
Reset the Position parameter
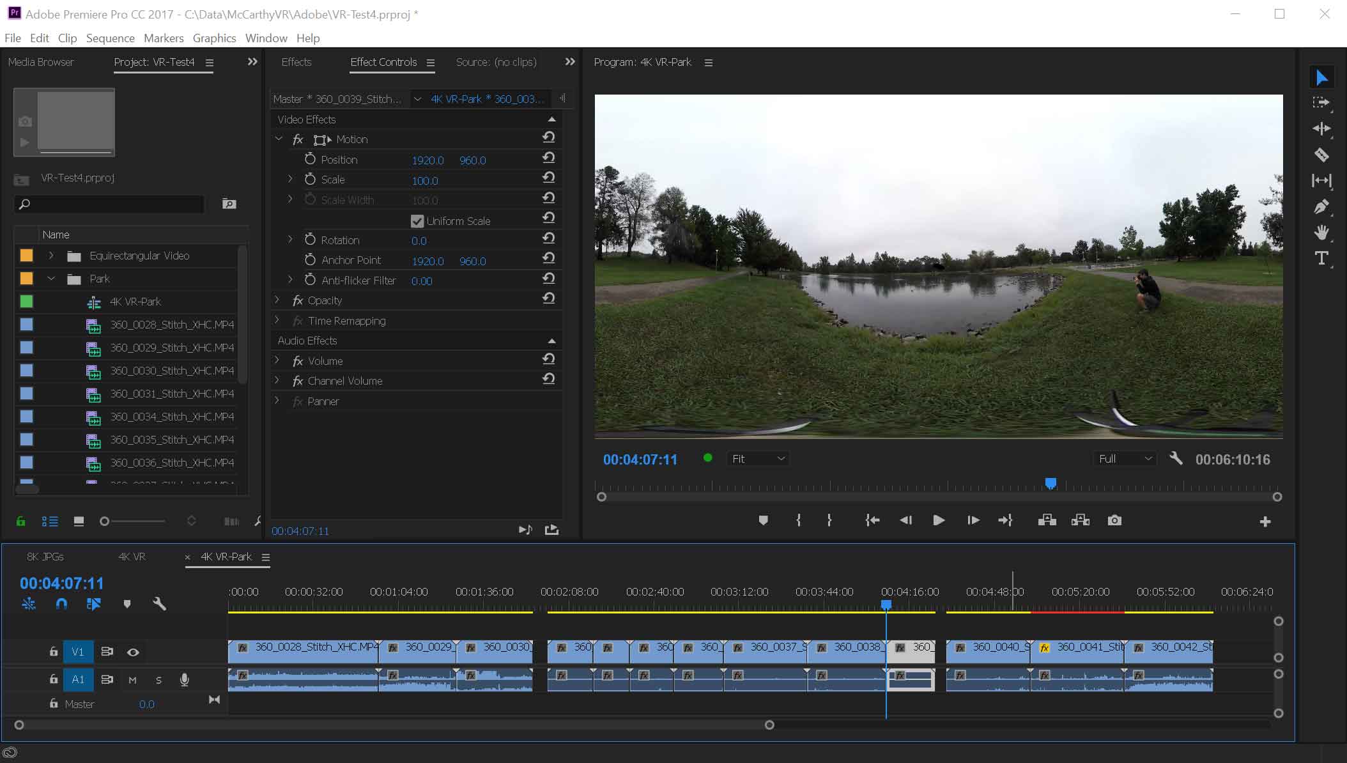(548, 158)
